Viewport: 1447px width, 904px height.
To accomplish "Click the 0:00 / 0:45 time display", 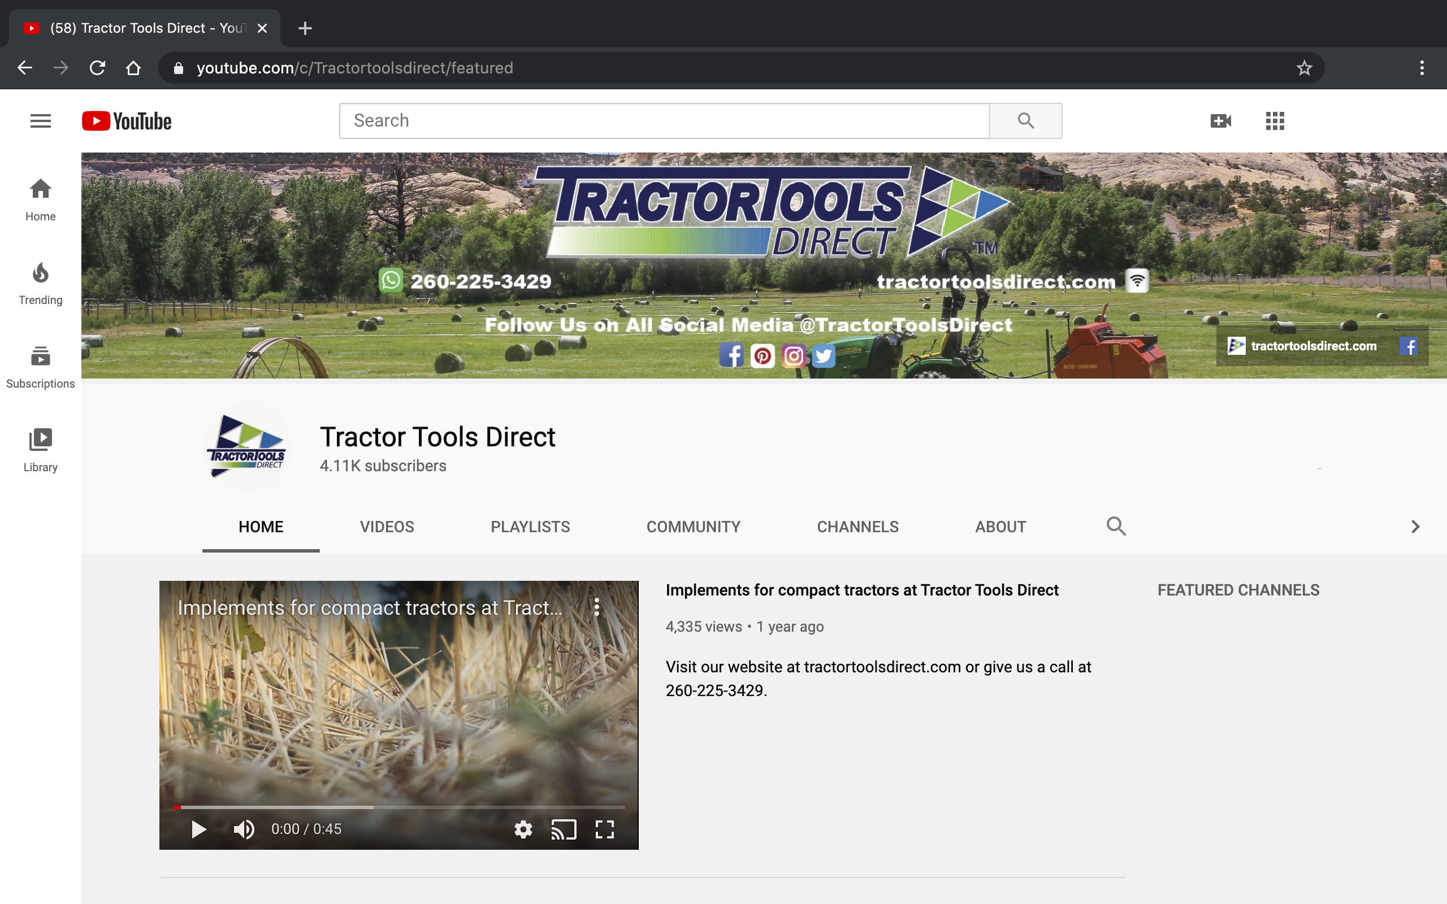I will pyautogui.click(x=306, y=829).
